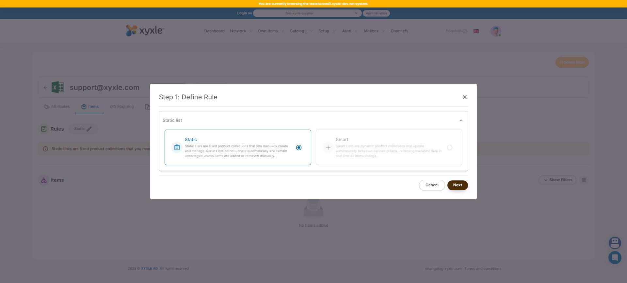Close the Define Rule dialog
627x283 pixels.
pos(464,97)
